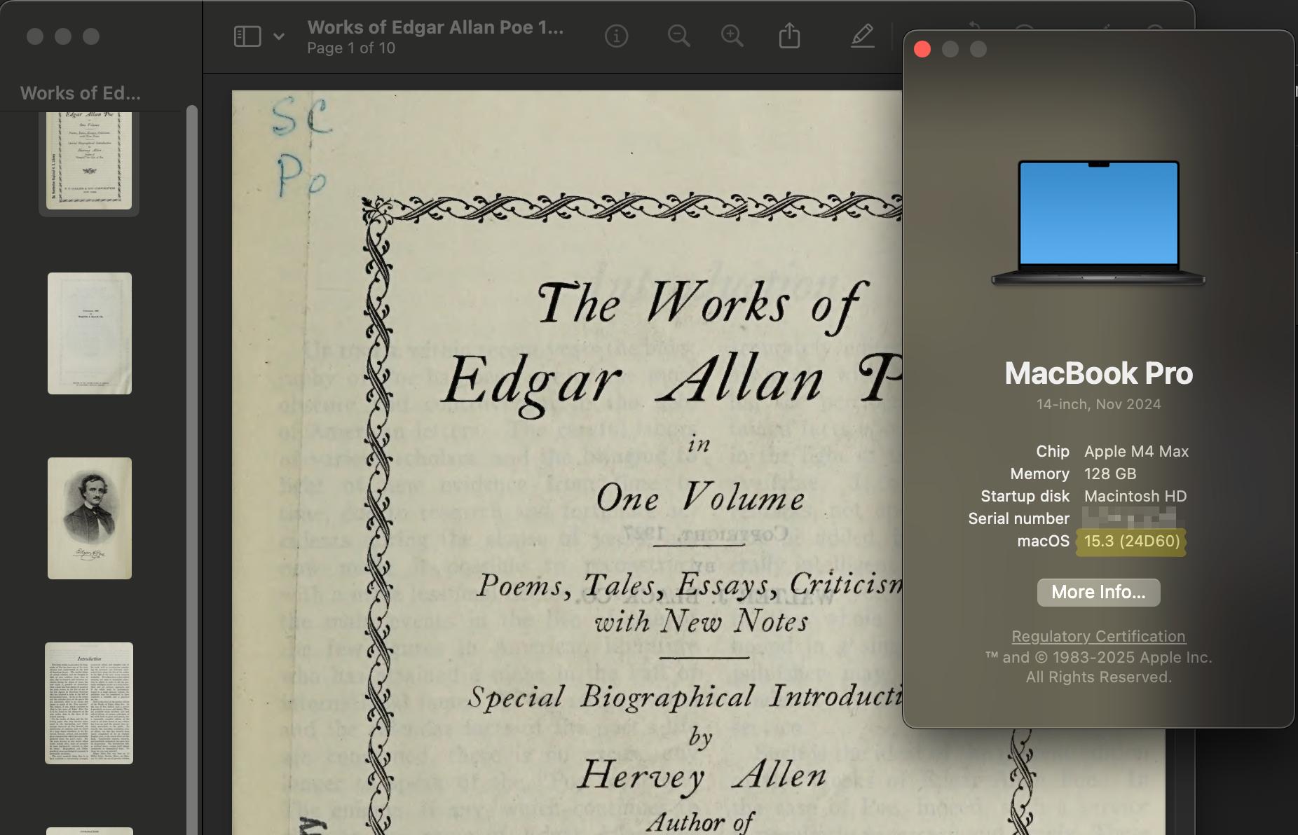Click the 'Apple M4 Max' chip value
Viewport: 1298px width, 835px height.
pos(1136,451)
